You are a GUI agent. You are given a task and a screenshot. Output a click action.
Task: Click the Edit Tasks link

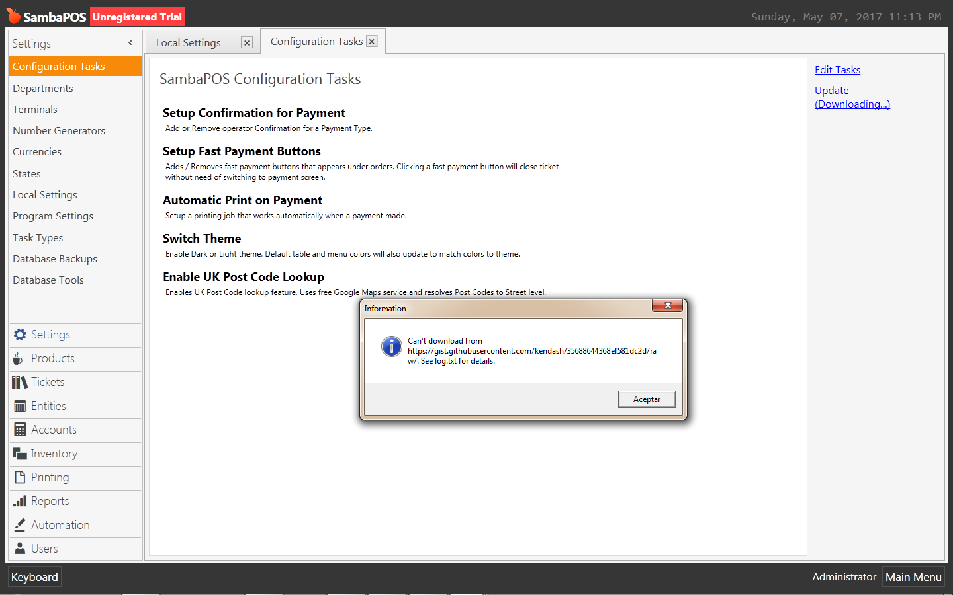tap(837, 70)
